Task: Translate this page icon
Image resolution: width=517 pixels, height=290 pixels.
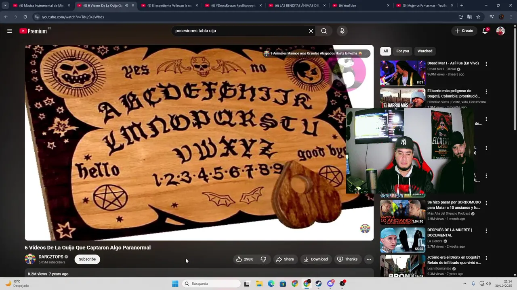Action: point(469,17)
